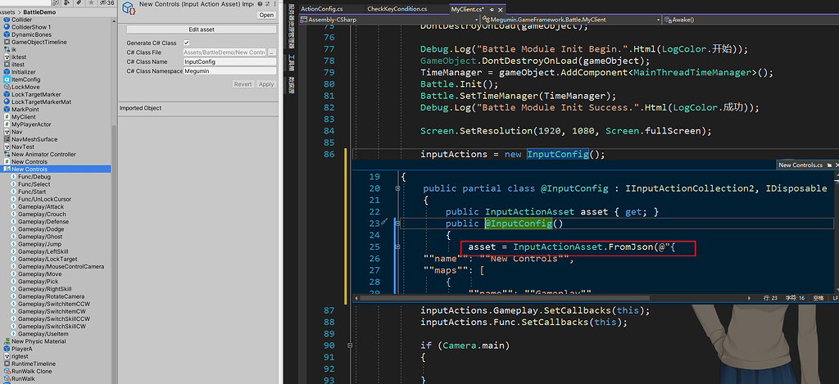Click the Open button in the inspector
Image resolution: width=839 pixels, height=384 pixels.
click(x=266, y=15)
